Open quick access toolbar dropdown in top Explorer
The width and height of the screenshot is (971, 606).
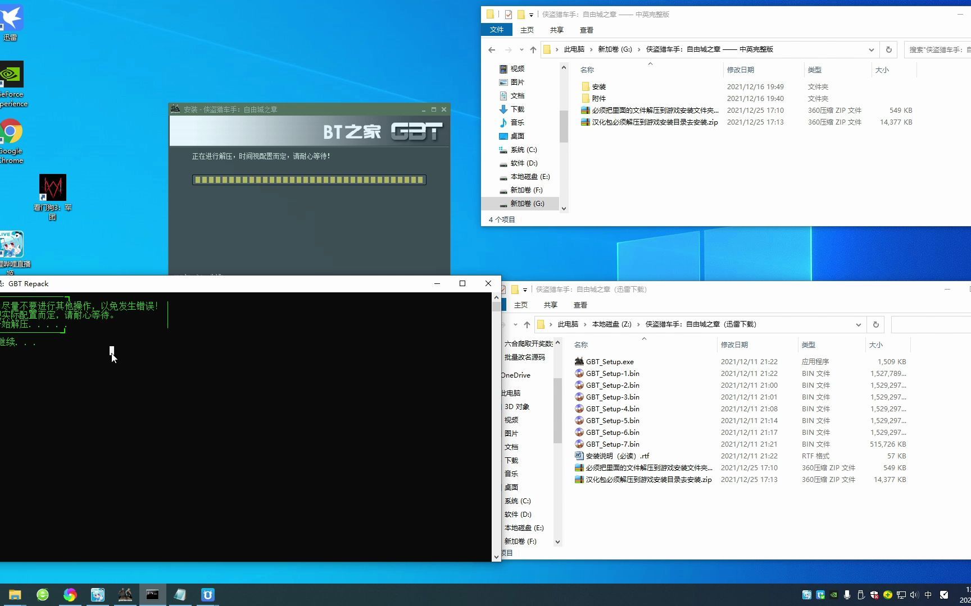(x=531, y=15)
